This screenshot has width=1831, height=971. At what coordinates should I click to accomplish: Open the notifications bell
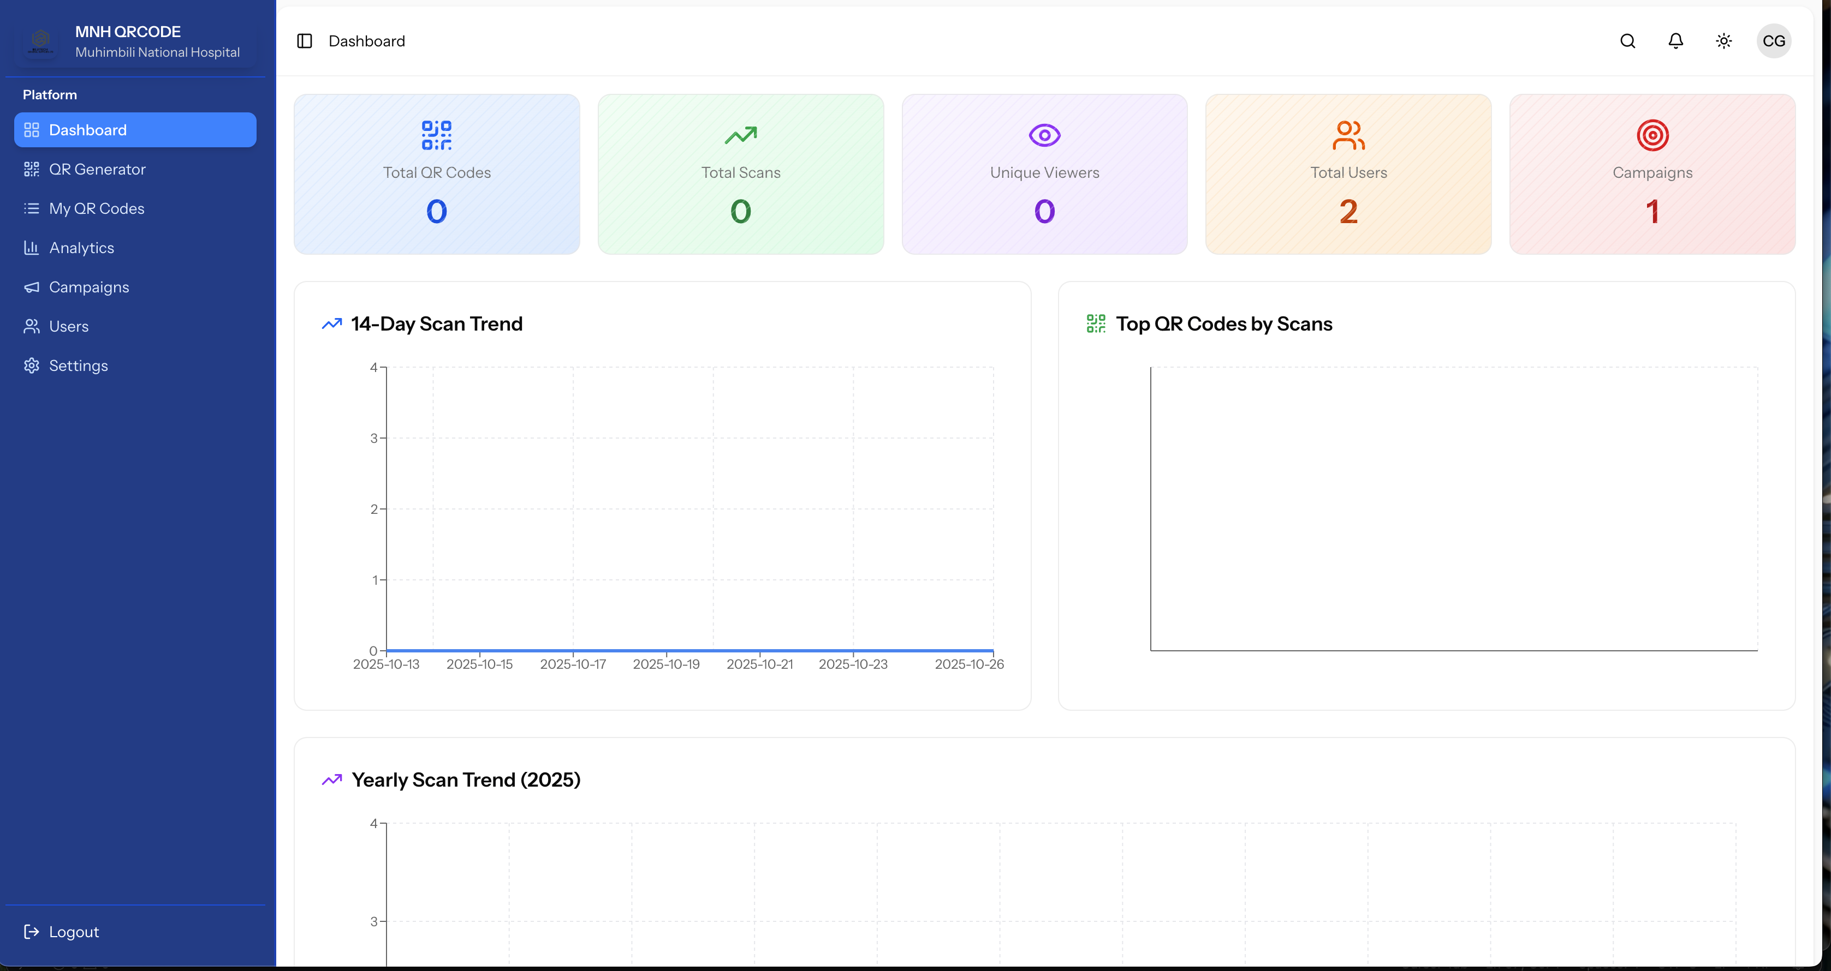[1675, 41]
